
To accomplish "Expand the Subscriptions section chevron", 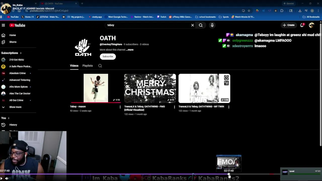I will tap(21, 53).
